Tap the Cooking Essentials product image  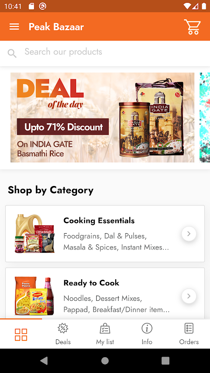click(35, 234)
